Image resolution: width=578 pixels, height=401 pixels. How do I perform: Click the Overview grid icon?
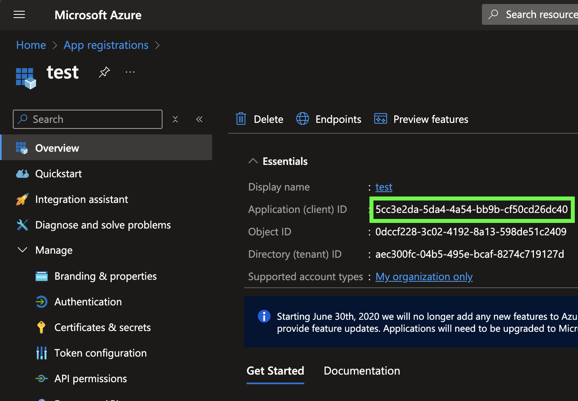click(x=22, y=148)
